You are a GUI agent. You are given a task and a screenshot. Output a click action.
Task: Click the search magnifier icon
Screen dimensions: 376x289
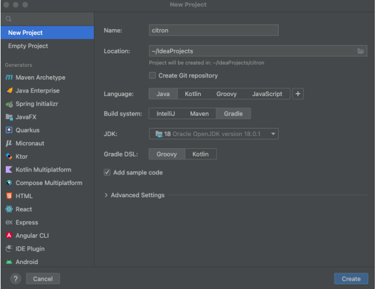click(8, 19)
